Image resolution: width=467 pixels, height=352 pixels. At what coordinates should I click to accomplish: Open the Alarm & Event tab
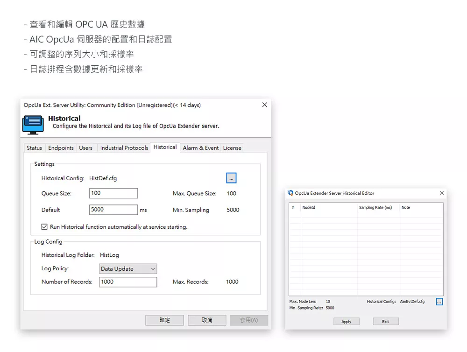(x=200, y=148)
